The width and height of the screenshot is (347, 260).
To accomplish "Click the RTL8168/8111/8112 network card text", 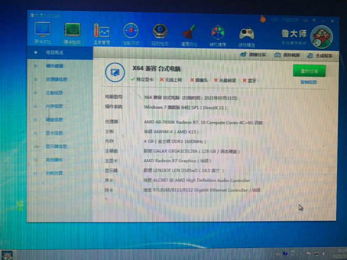I will 202,190.
